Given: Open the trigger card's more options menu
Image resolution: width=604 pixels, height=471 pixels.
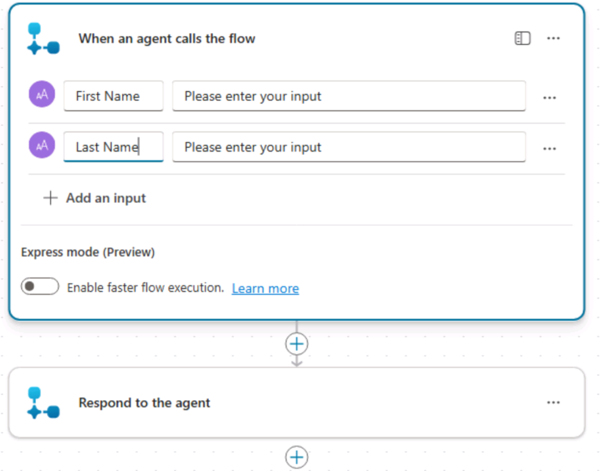Looking at the screenshot, I should (553, 38).
